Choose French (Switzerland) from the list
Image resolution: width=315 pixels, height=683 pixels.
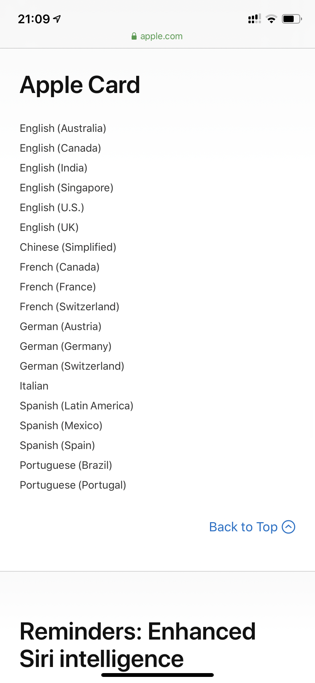[69, 306]
